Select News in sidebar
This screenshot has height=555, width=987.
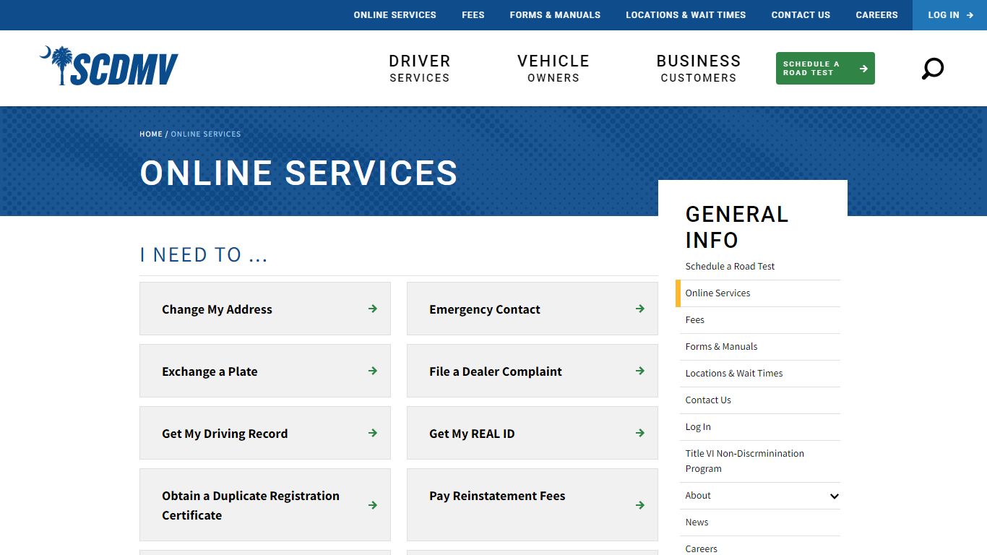coord(697,522)
